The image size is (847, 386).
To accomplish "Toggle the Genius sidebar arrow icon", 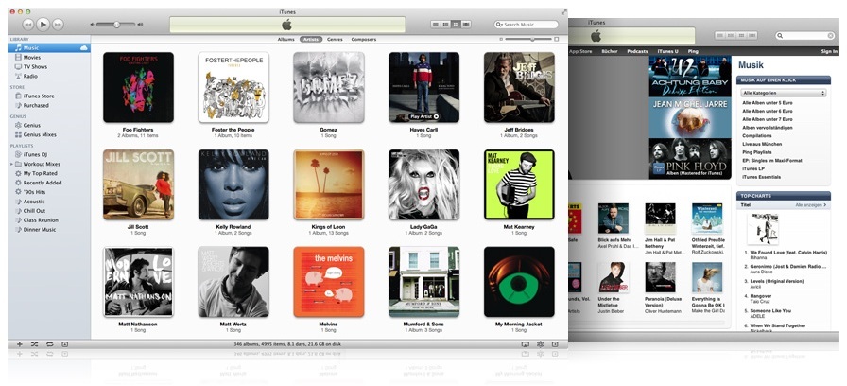I will [x=555, y=344].
